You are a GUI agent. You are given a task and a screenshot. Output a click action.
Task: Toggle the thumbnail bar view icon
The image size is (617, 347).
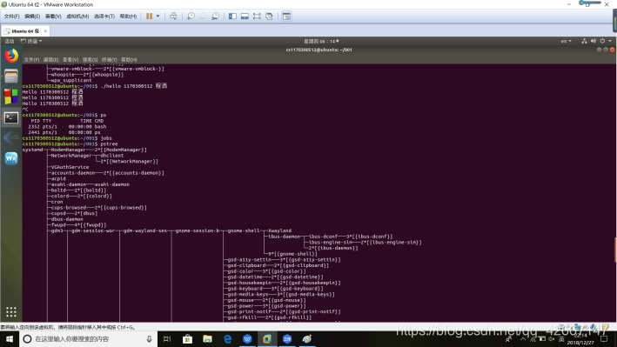(245, 17)
